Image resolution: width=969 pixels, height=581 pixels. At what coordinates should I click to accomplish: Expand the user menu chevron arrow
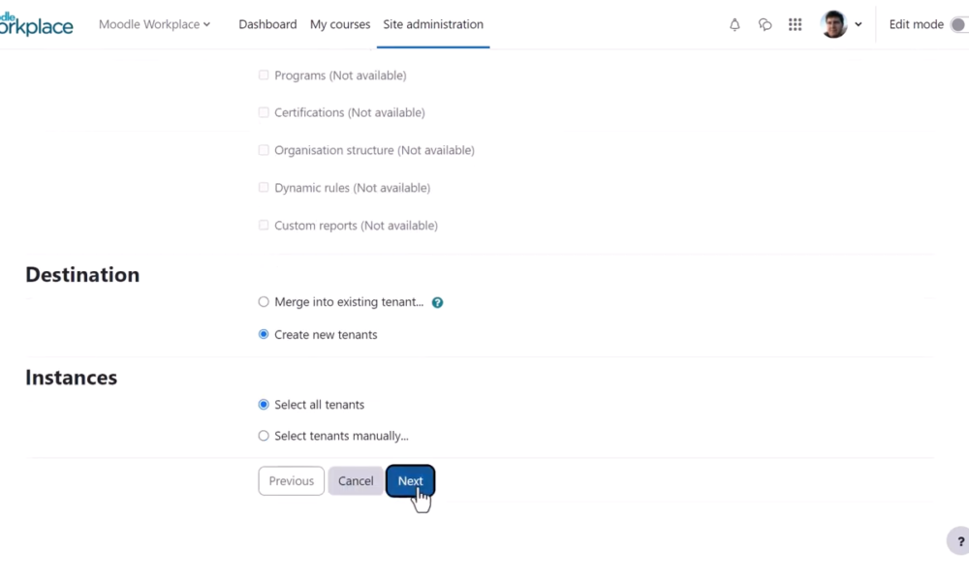pos(859,25)
